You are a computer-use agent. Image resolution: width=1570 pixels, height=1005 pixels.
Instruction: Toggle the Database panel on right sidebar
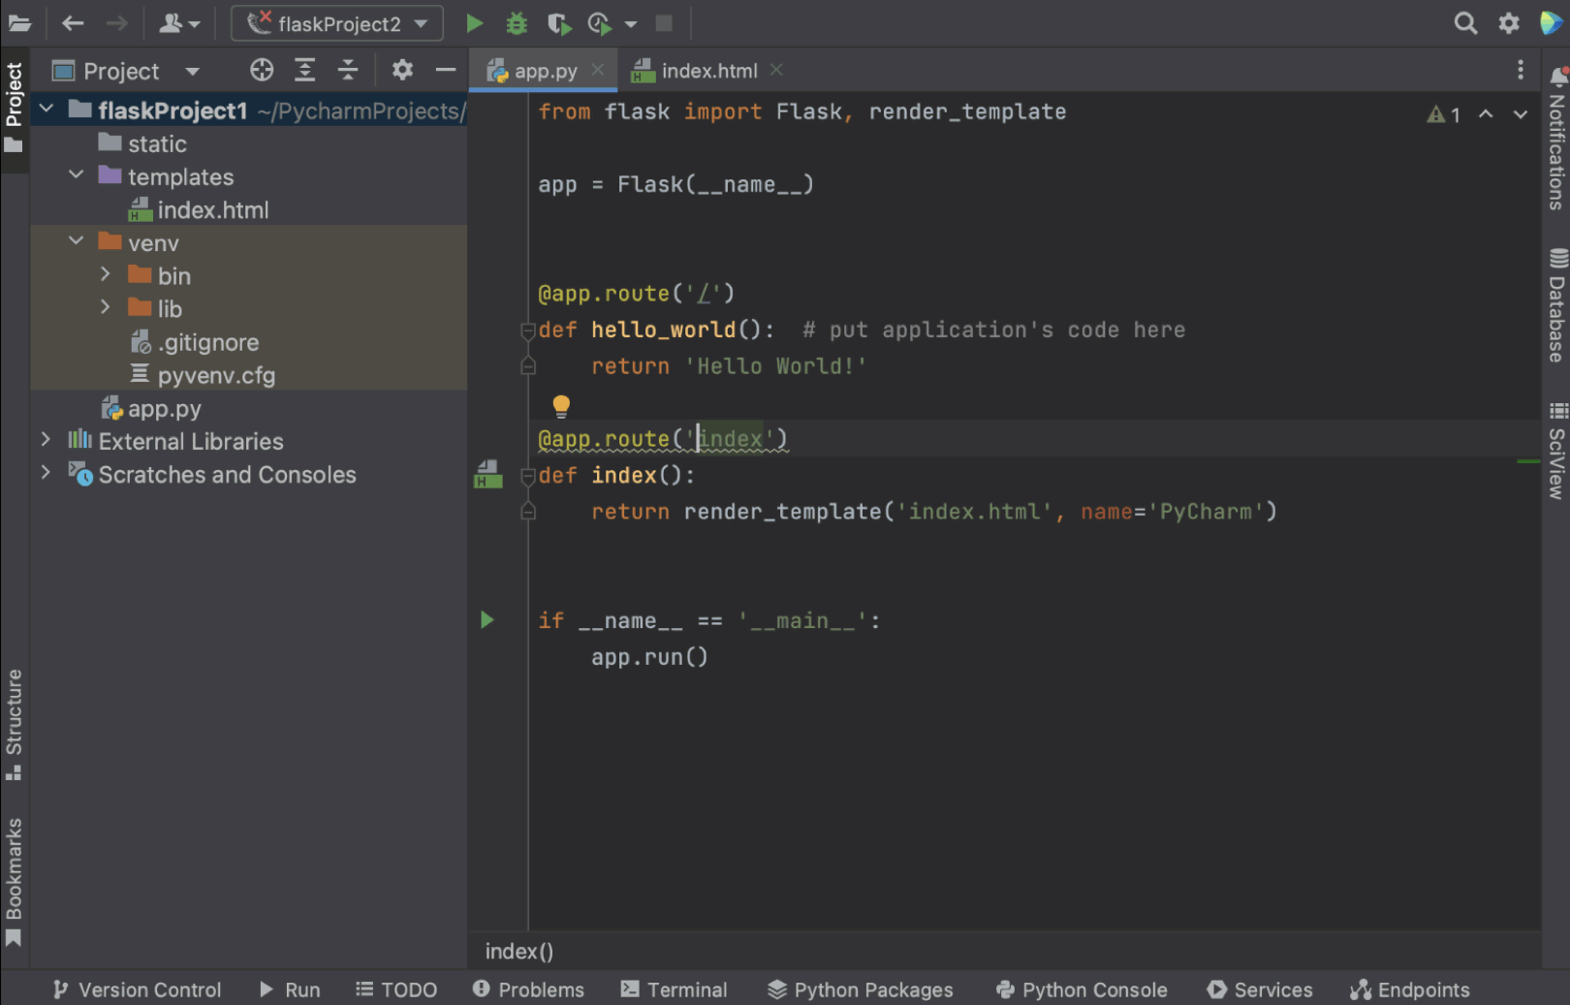[1554, 305]
